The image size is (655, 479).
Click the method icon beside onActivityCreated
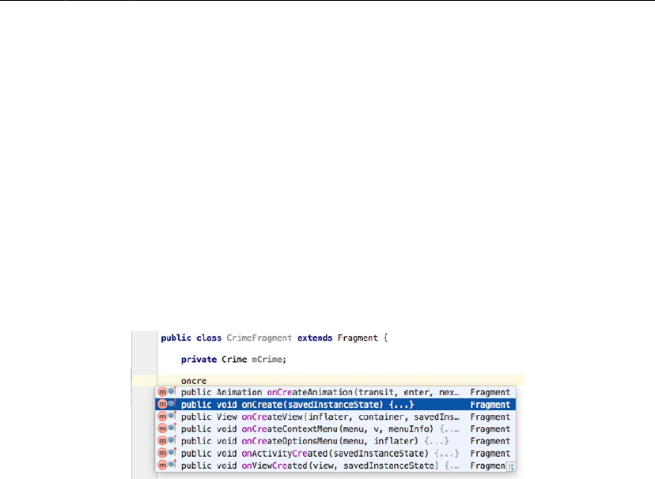pos(162,452)
